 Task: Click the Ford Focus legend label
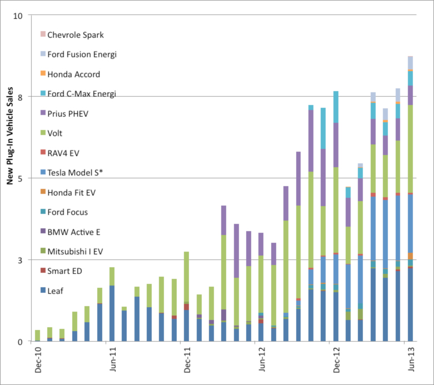(x=67, y=212)
